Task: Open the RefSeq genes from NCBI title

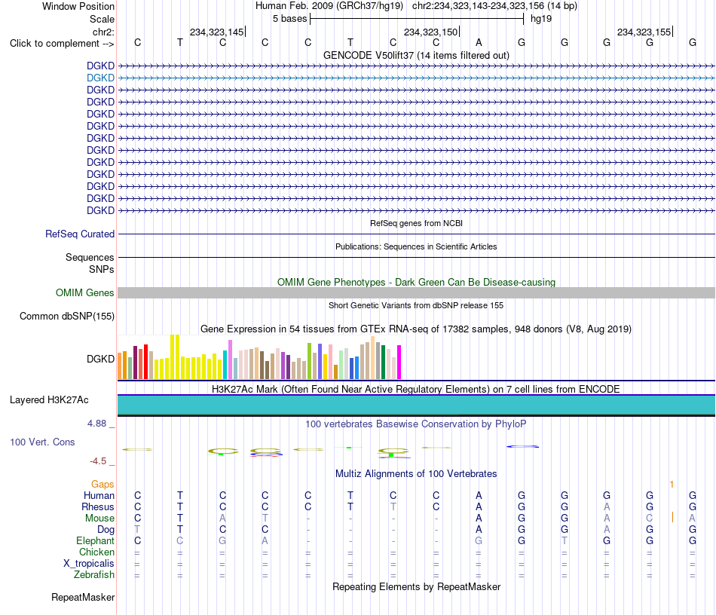Action: tap(416, 223)
